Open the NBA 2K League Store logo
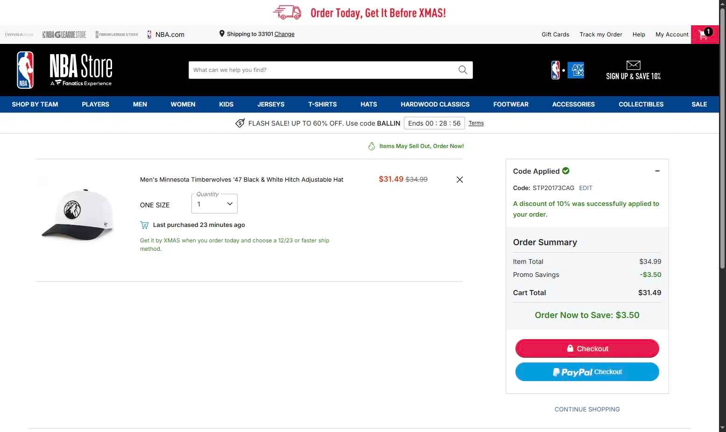 pyautogui.click(x=117, y=35)
